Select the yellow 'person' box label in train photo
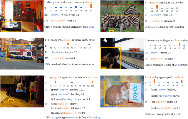 click(x=103, y=68)
